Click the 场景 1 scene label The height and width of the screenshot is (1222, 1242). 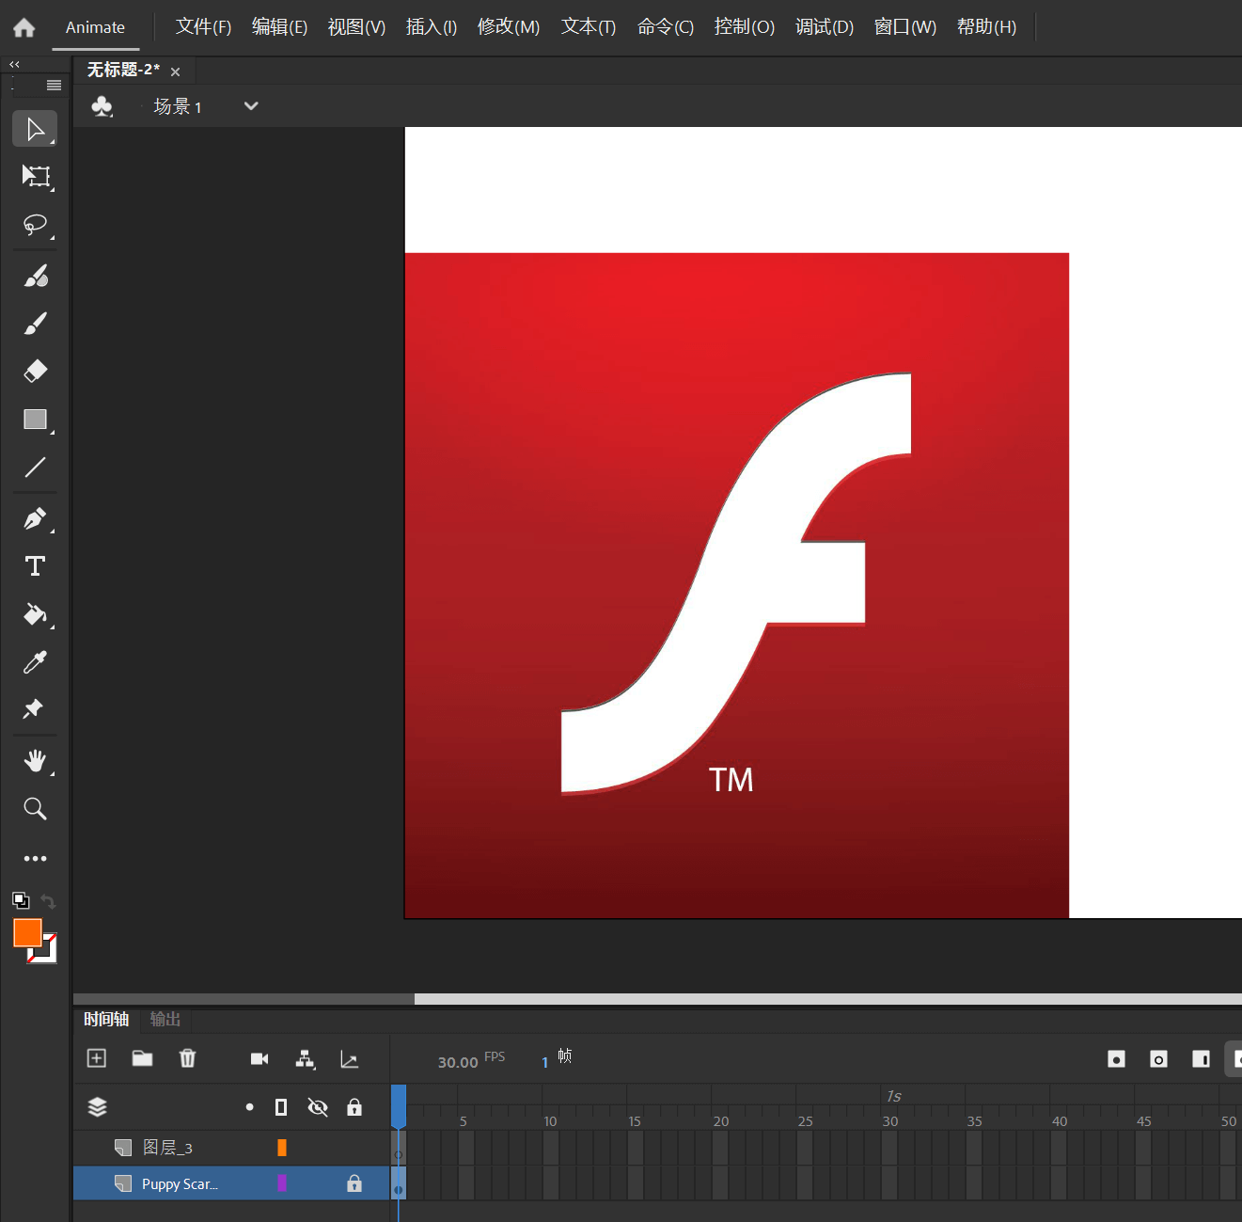[x=178, y=106]
